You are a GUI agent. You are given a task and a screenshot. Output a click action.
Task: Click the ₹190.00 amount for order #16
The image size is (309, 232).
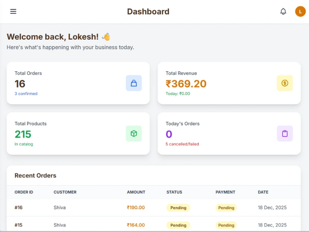click(x=135, y=208)
